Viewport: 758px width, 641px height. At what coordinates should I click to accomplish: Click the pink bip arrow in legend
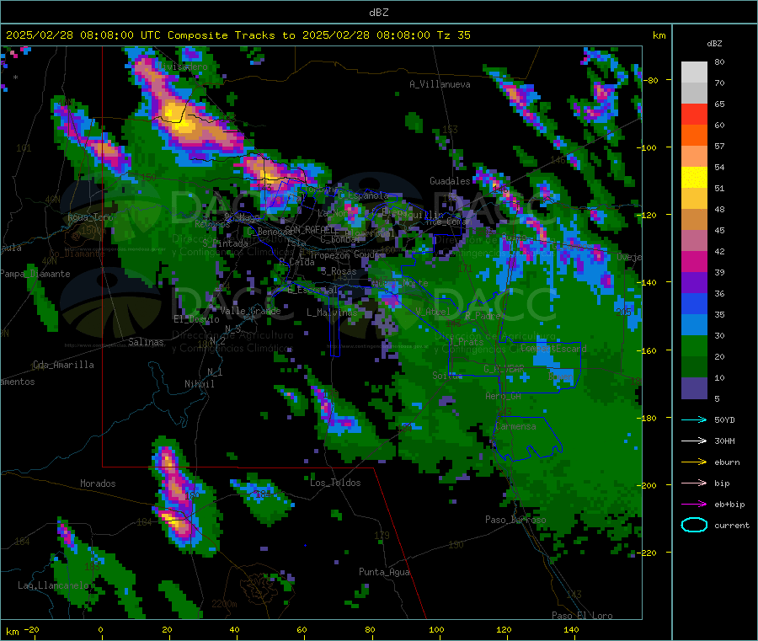tap(694, 483)
